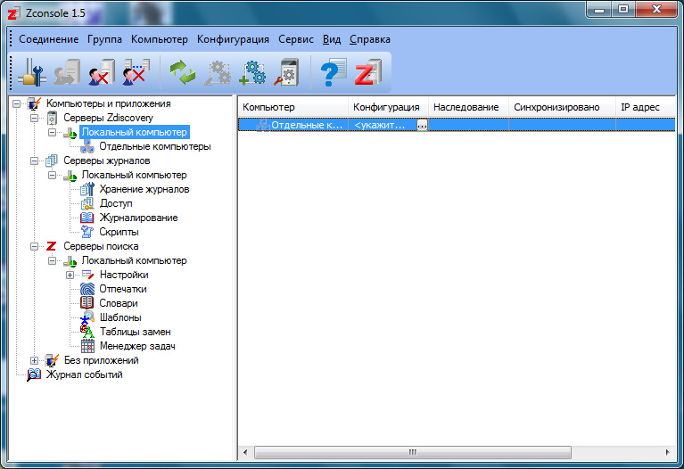Open help via blue question mark icon
The image size is (684, 469).
(333, 72)
